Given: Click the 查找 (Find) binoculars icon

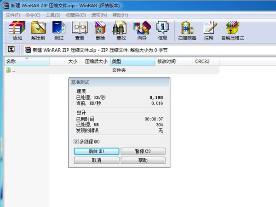Looking at the screenshot, I should pos(120,28).
